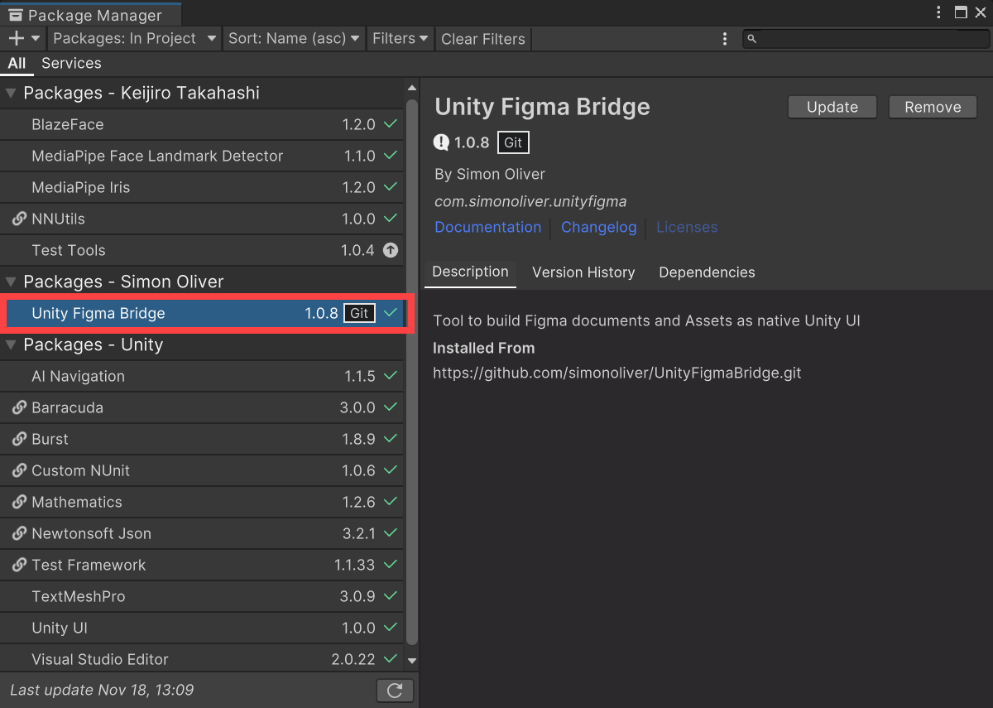Viewport: 993px width, 708px height.
Task: Open the Sort: Name (asc) dropdown
Action: coord(294,38)
